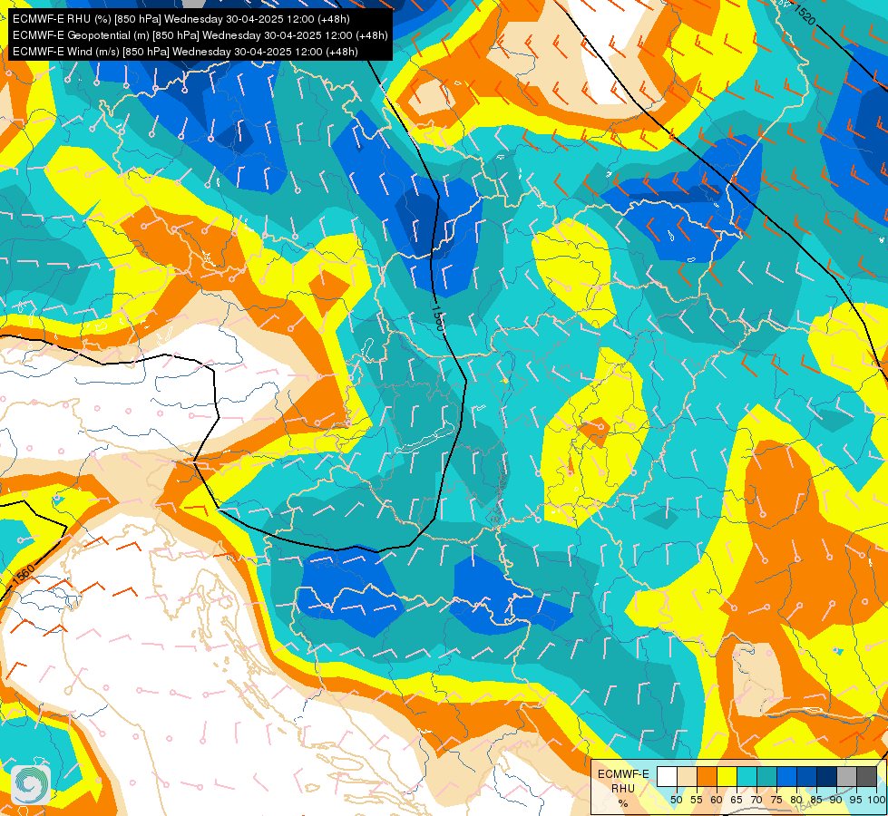
Task: Select the 'ECMWF-E Wind (m/s)' title line
Action: click(185, 52)
